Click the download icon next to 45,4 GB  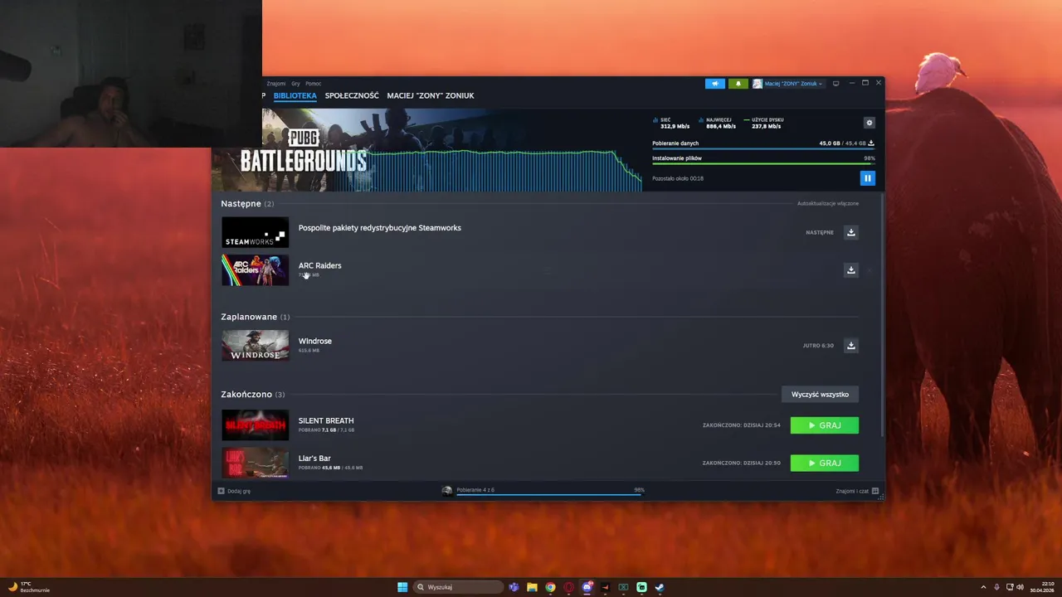[871, 143]
